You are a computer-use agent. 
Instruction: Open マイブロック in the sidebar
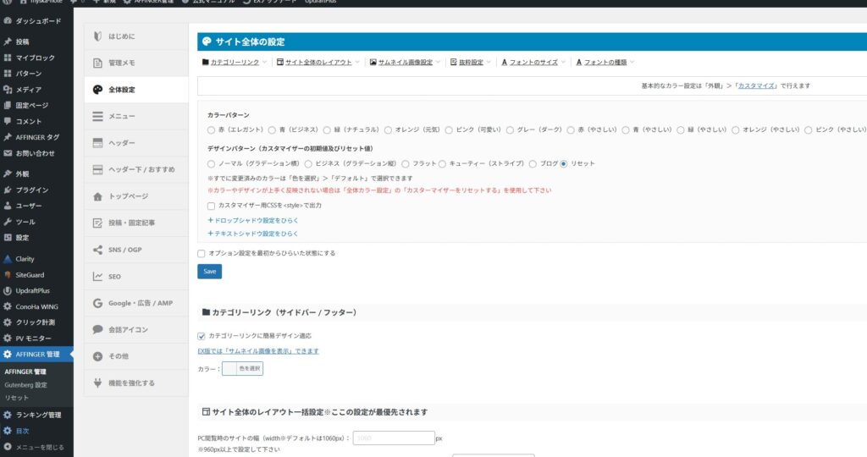(36, 58)
